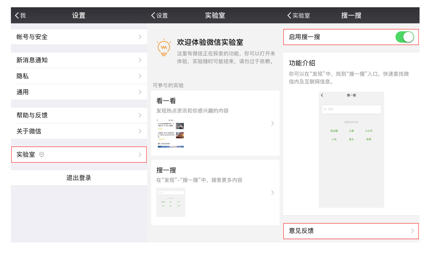This screenshot has width=425, height=254.
Task: Click the 功能介绍 heading
Action: [x=302, y=63]
